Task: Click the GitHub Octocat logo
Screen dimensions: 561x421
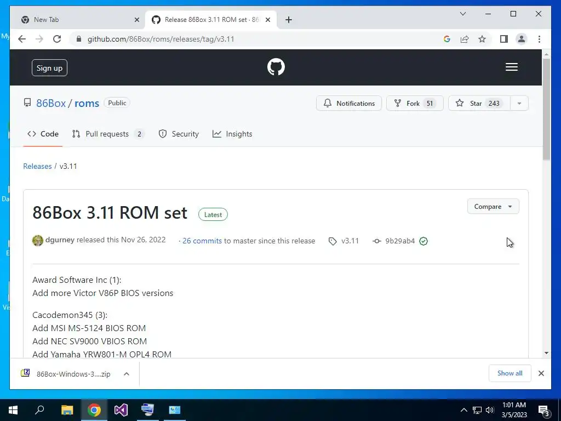Action: (x=276, y=67)
